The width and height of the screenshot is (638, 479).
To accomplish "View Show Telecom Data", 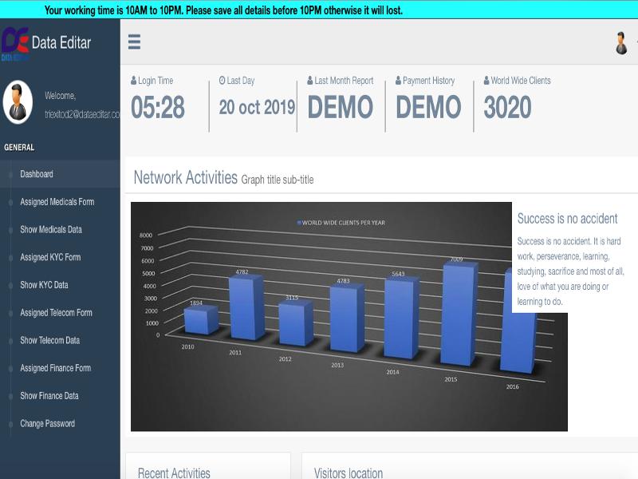I will coord(50,341).
